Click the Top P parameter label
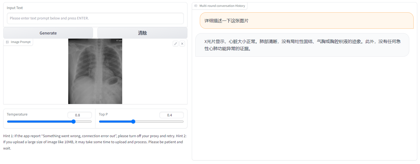420x164 pixels. 103,114
